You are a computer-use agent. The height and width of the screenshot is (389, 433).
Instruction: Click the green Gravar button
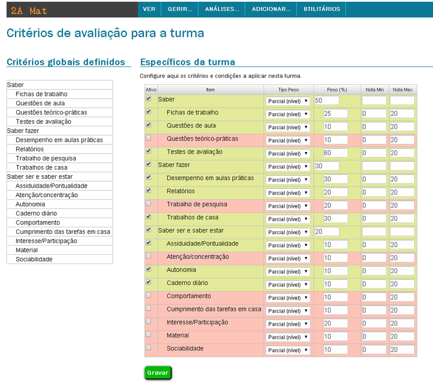pyautogui.click(x=158, y=373)
